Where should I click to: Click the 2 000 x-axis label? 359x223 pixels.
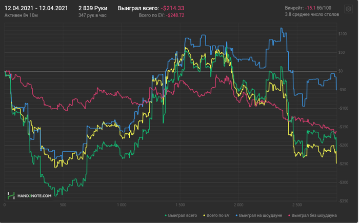click(x=238, y=205)
